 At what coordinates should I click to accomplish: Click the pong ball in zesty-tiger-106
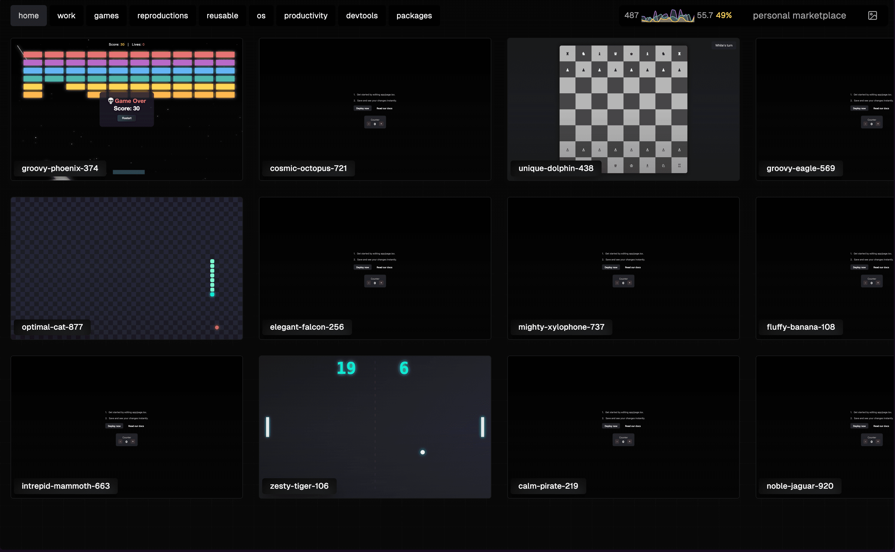(423, 452)
